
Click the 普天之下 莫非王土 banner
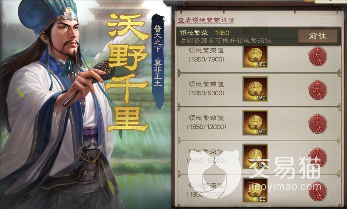(158, 61)
